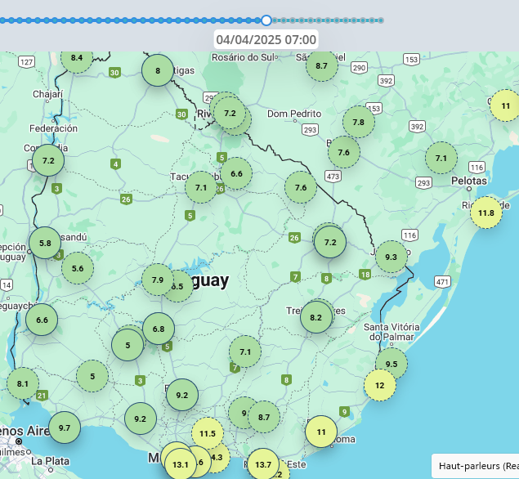Select the 8.2 marker at Treinta y Tres
Viewport: 519px width, 479px height.
point(316,317)
